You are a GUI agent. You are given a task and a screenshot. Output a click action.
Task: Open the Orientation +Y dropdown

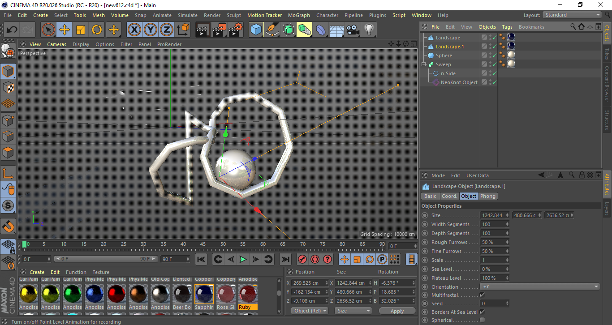coord(540,287)
